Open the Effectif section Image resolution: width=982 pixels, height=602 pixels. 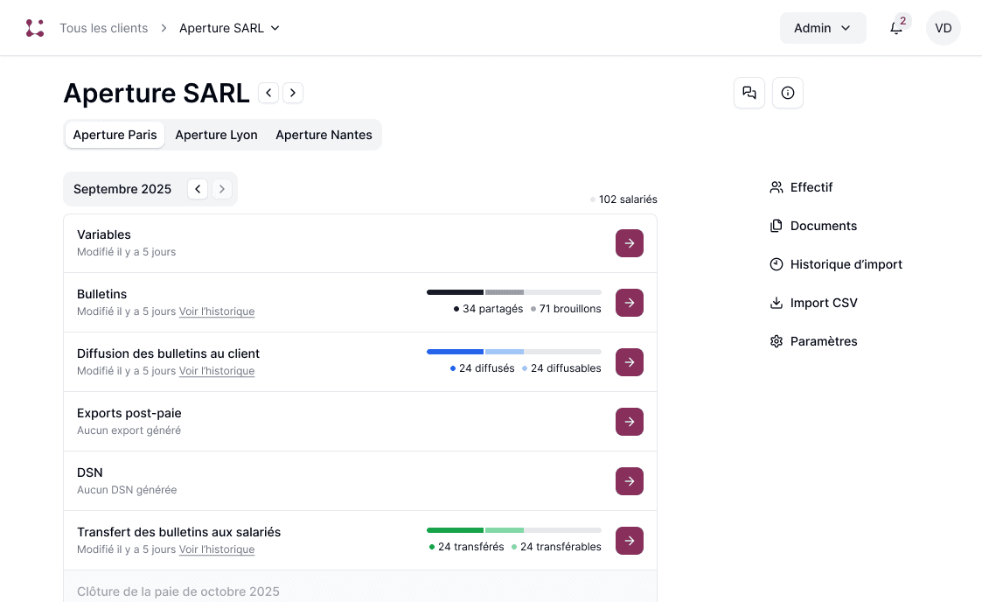click(x=811, y=187)
